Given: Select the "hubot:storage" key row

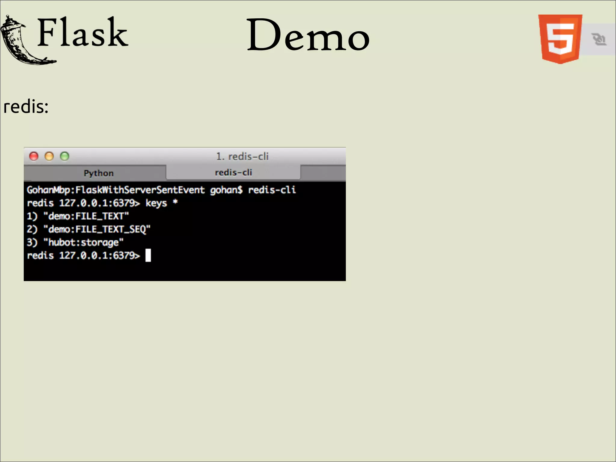Looking at the screenshot, I should pos(75,242).
